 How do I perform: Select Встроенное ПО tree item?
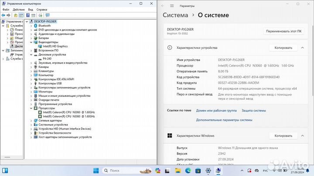(48, 51)
